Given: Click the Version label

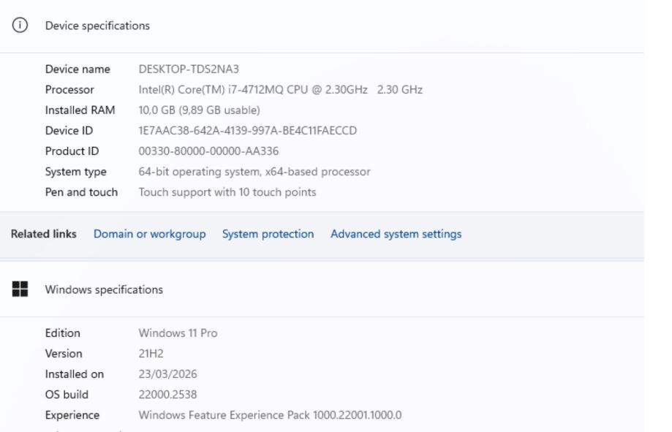Looking at the screenshot, I should (64, 354).
